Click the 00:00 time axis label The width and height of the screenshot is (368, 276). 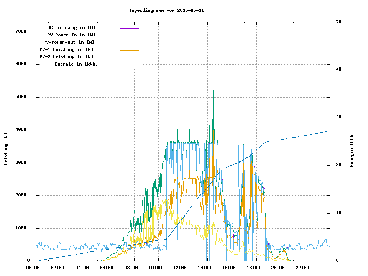click(x=33, y=268)
